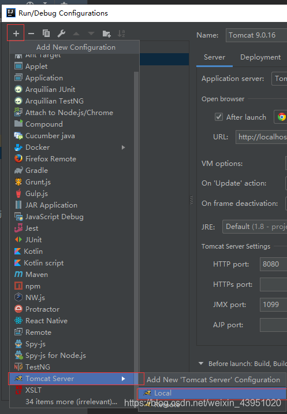287x414 pixels.
Task: Switch to the Server tab
Action: [x=214, y=57]
